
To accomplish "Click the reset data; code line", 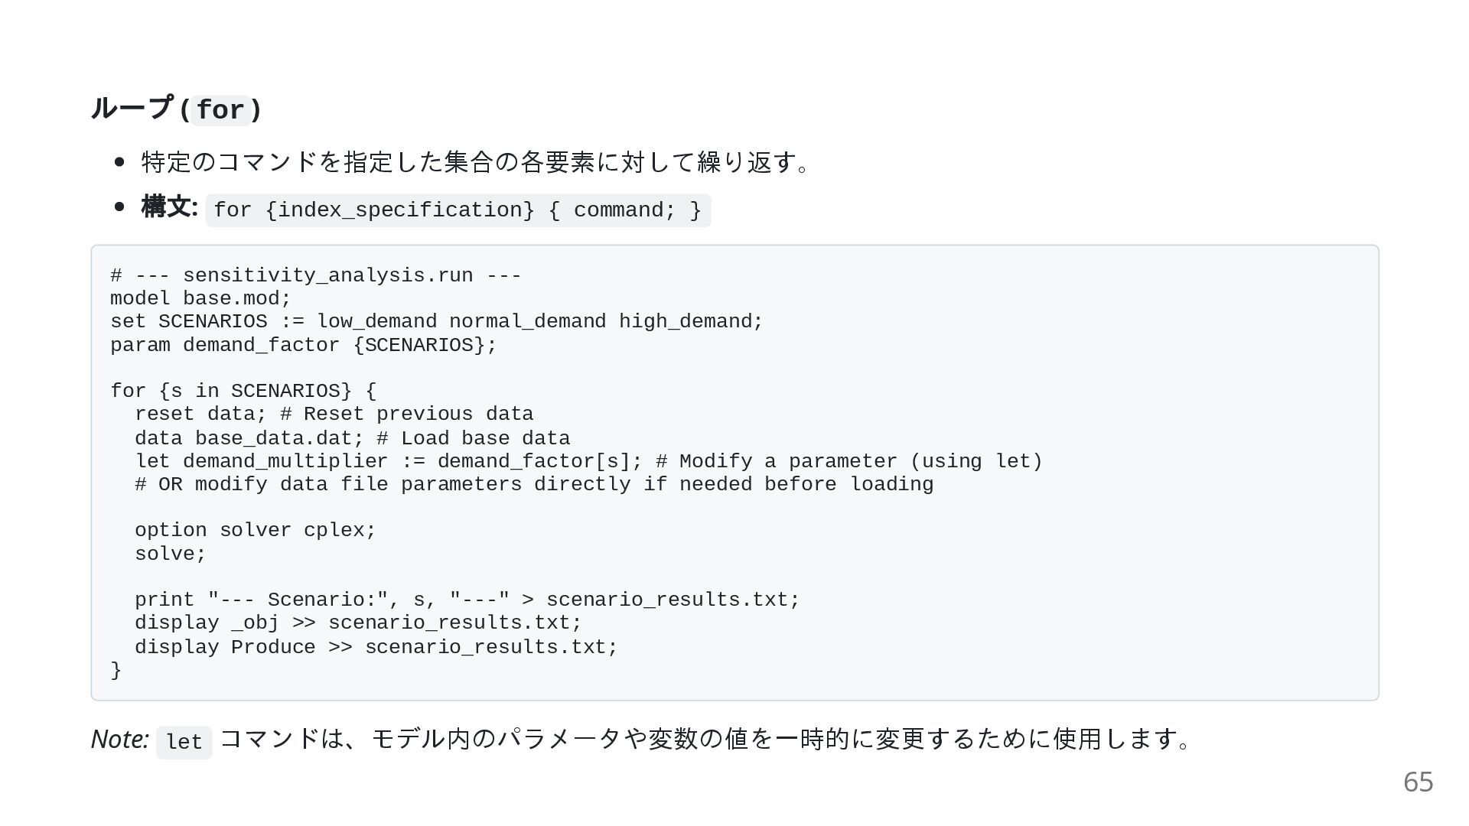I will click(334, 414).
